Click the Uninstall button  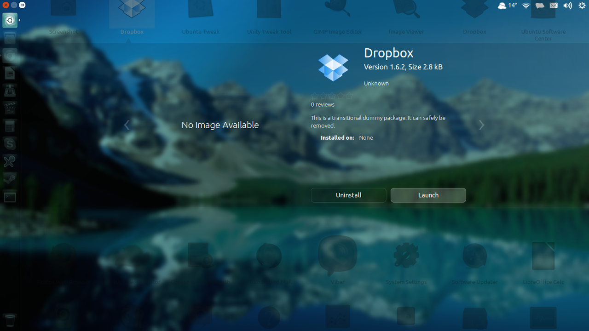(348, 195)
